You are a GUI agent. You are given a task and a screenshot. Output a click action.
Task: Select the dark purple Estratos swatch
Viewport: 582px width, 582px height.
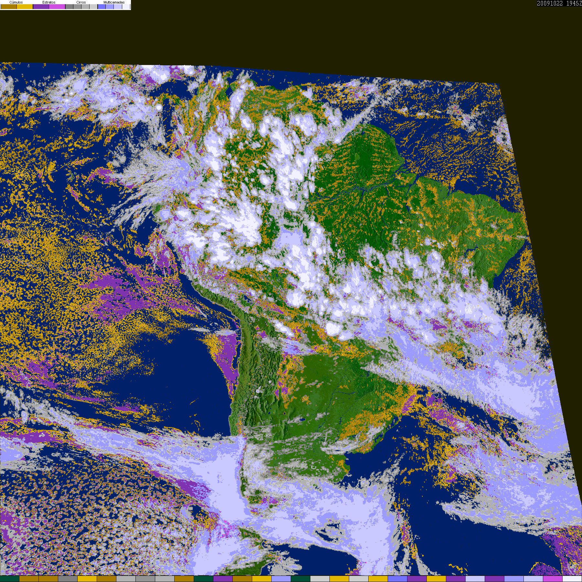[x=41, y=6]
